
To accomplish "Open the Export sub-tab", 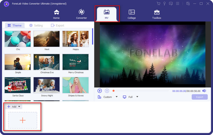I will pyautogui.click(x=57, y=26).
